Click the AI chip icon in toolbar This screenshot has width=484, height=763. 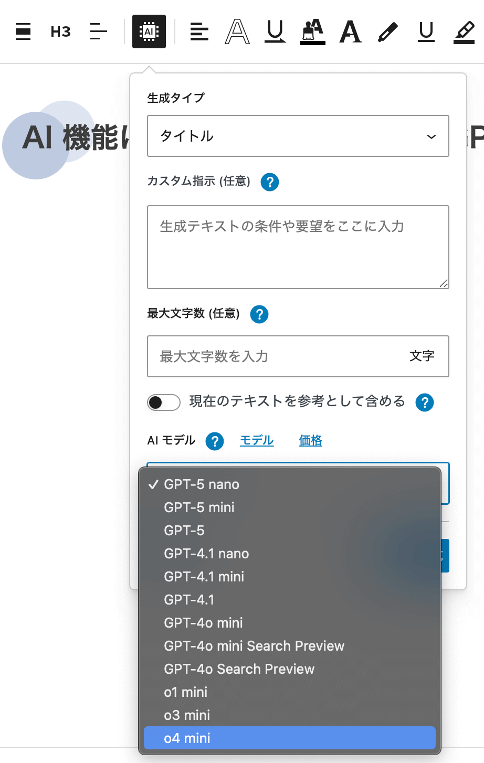(149, 31)
